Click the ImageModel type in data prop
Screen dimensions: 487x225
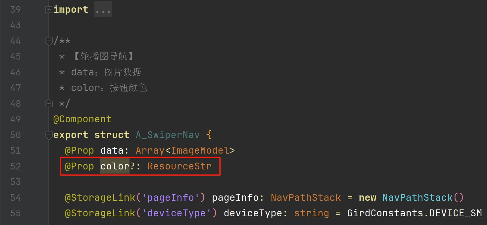pos(200,151)
